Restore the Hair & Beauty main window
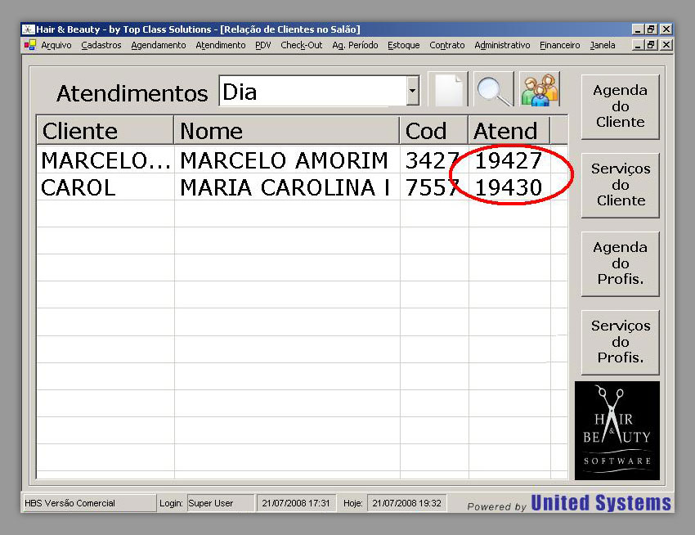This screenshot has height=535, width=695. [x=651, y=29]
